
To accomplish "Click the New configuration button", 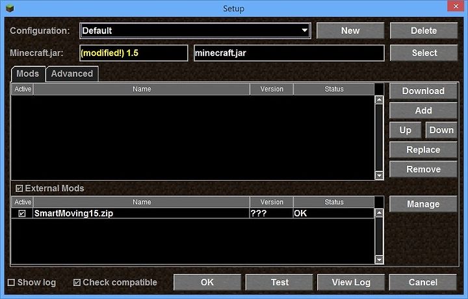I will click(x=350, y=31).
